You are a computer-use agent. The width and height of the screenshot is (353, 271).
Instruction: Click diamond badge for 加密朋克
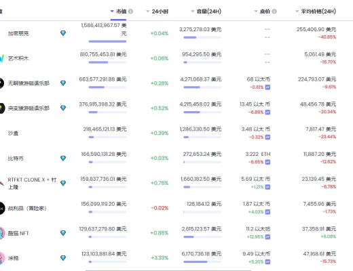click(x=63, y=33)
